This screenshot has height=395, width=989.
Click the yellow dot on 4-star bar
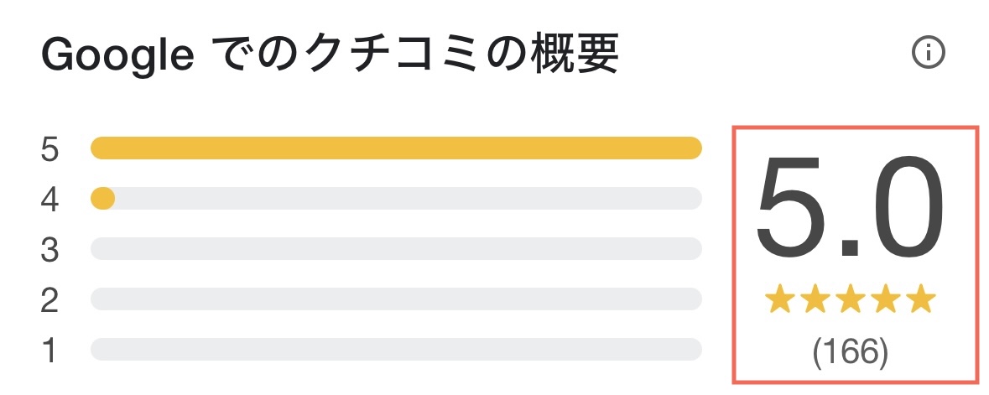pyautogui.click(x=102, y=199)
